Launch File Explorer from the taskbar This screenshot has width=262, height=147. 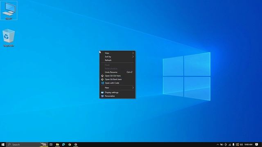tap(57, 145)
